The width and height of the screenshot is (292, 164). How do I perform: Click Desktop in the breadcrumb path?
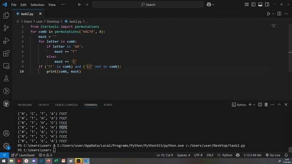(53, 21)
